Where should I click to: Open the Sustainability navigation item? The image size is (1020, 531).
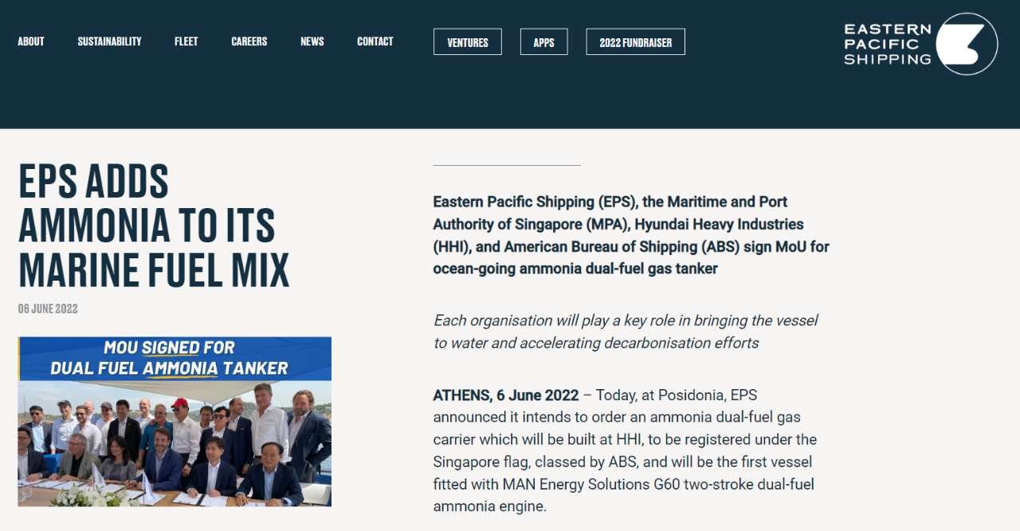pyautogui.click(x=109, y=41)
